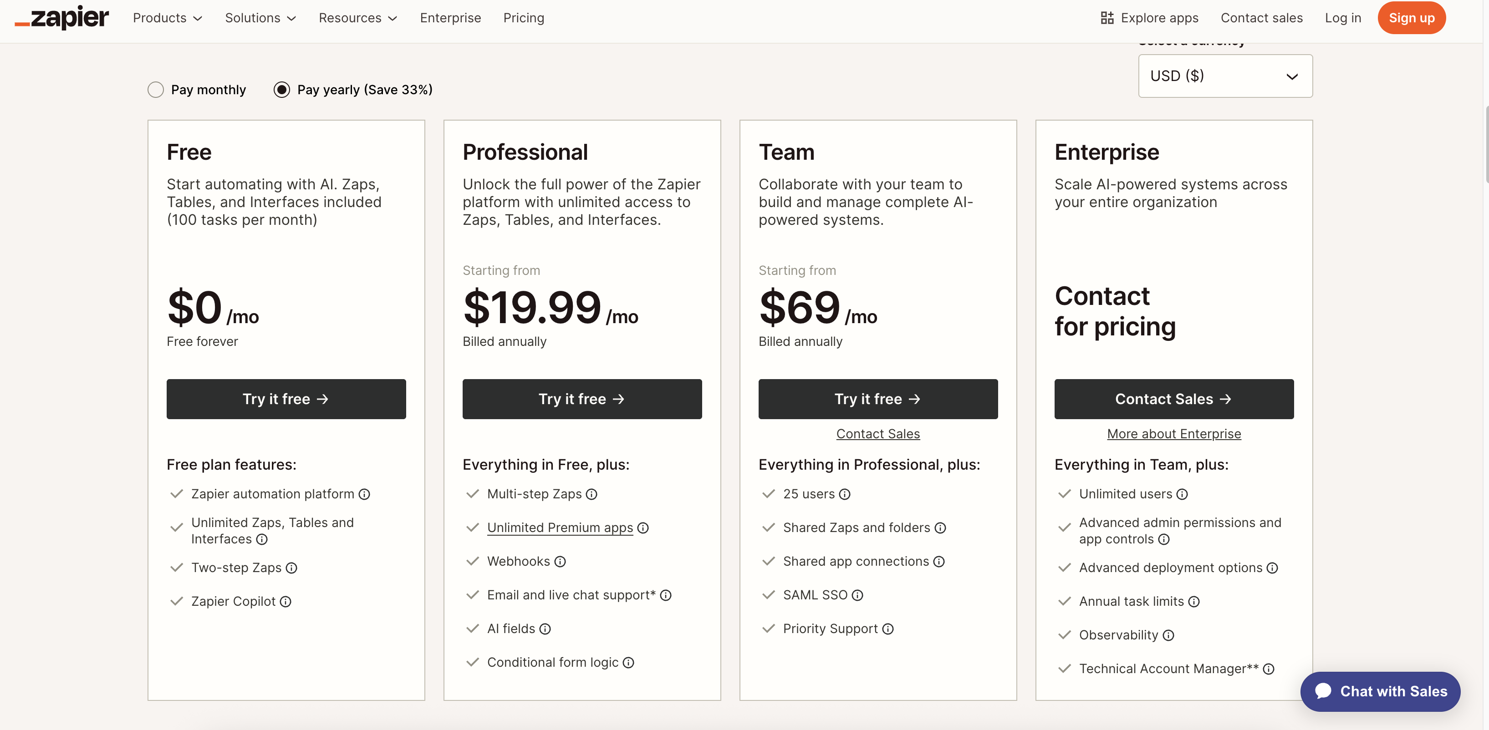Click info icon beside AI fields
The image size is (1489, 730).
pyautogui.click(x=545, y=629)
